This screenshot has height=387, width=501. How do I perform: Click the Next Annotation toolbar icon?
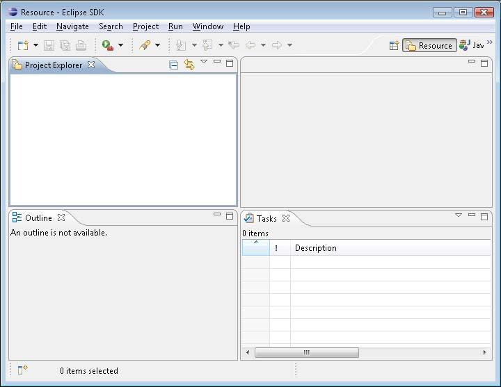point(181,45)
